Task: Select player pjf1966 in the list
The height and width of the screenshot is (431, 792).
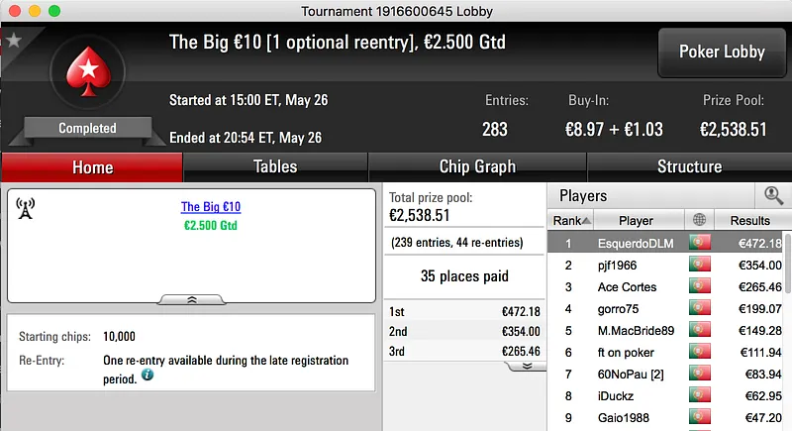Action: coord(619,266)
